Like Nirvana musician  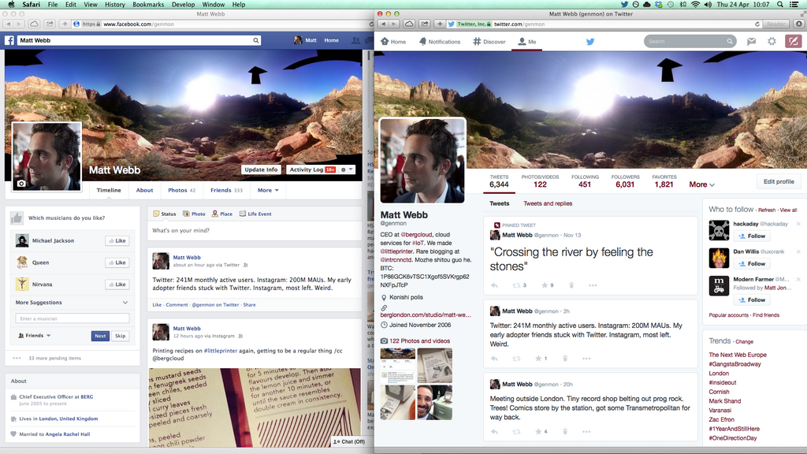[117, 284]
